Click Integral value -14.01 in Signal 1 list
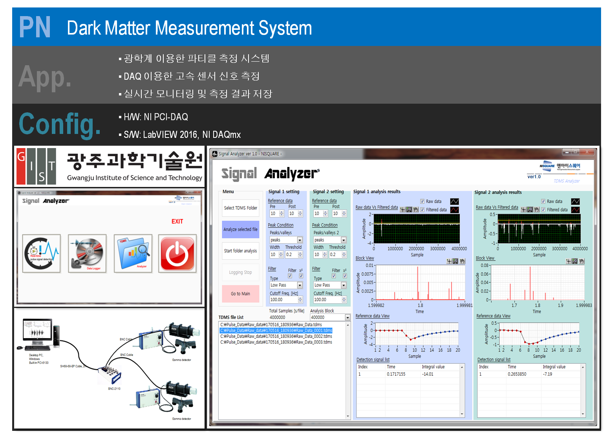This screenshot has width=605, height=434. pos(428,374)
